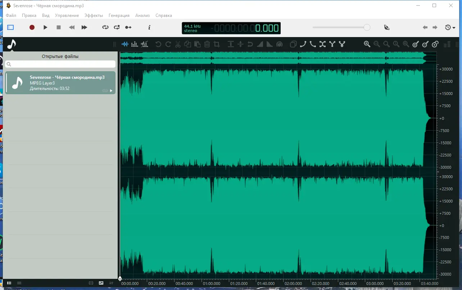Select the Sevenrose - Чёрная смородина.mp3 file entry
This screenshot has height=290, width=462.
click(x=60, y=83)
